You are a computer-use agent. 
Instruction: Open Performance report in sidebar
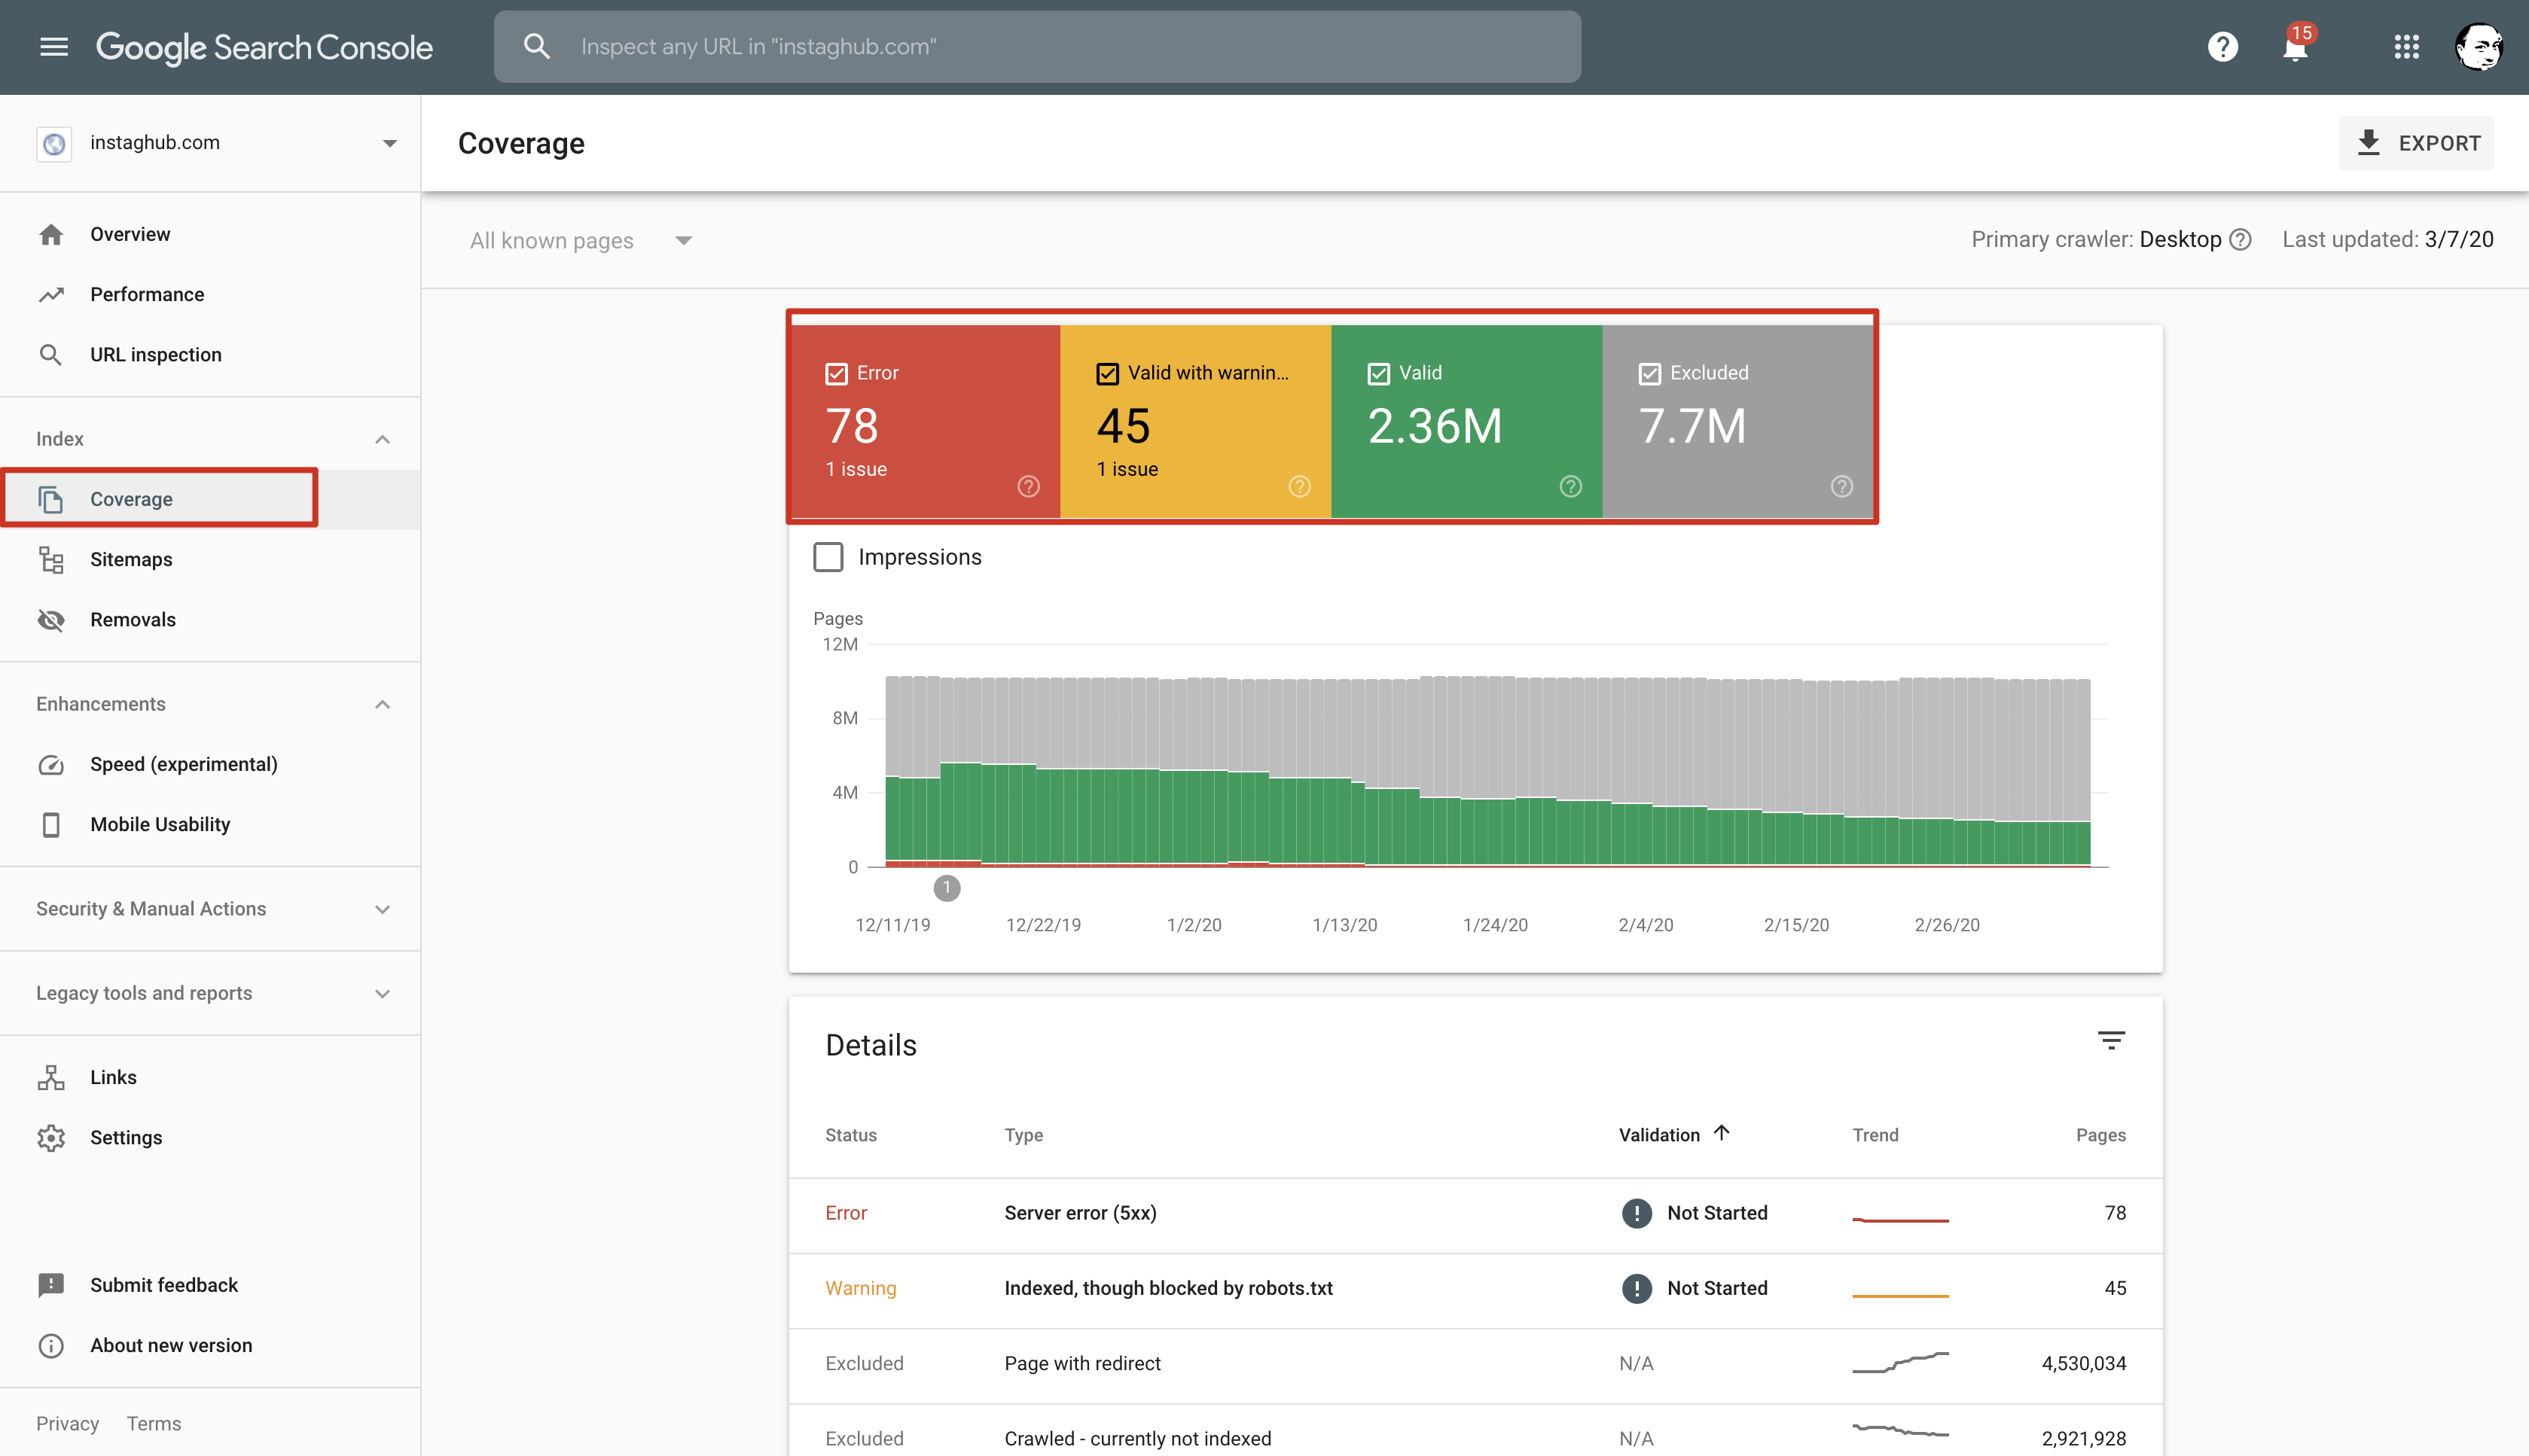pyautogui.click(x=147, y=295)
